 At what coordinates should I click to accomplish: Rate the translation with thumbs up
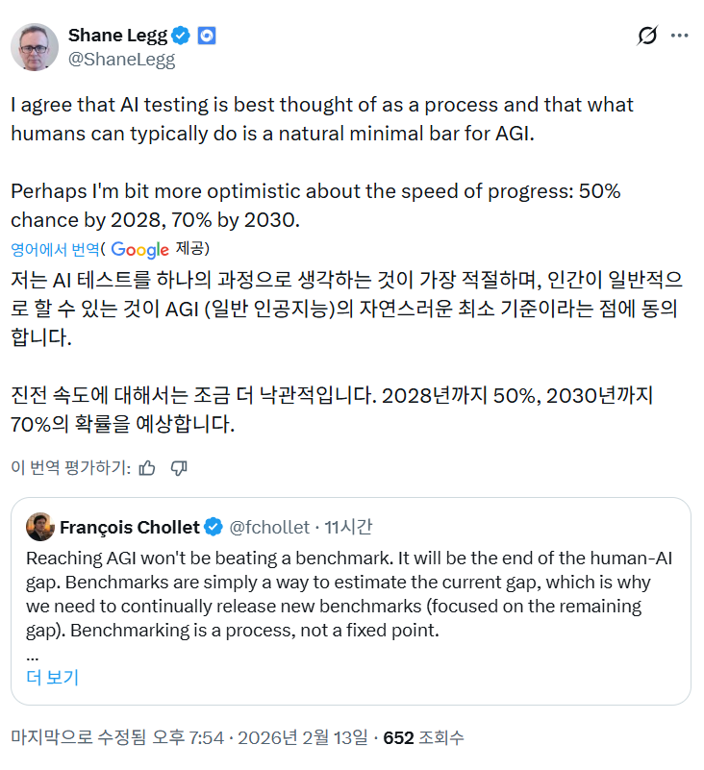(147, 468)
